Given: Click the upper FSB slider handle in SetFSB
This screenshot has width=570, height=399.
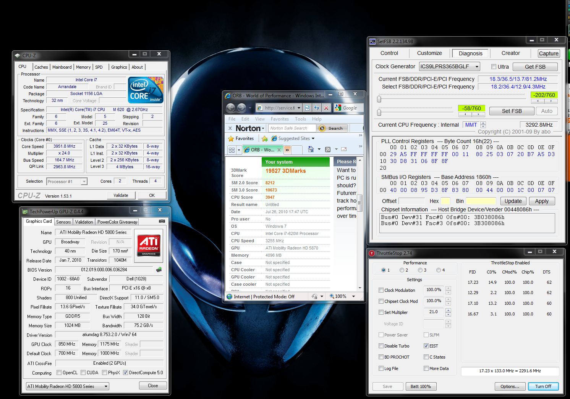Looking at the screenshot, I should [x=379, y=99].
